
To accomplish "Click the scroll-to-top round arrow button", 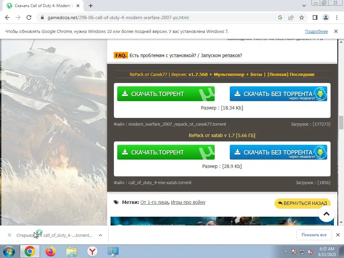I will [x=327, y=214].
